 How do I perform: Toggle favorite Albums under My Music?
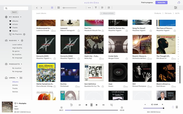(x=10, y=21)
